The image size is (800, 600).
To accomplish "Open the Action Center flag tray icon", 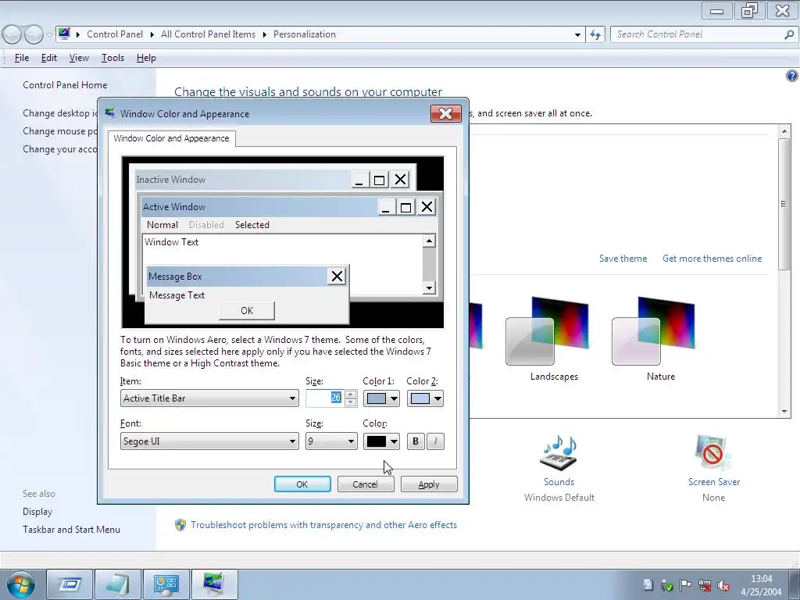I will coord(686,585).
